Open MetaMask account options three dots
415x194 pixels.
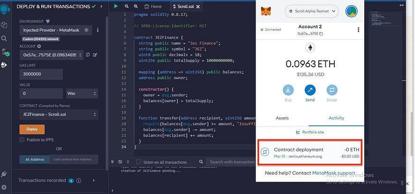point(359,29)
